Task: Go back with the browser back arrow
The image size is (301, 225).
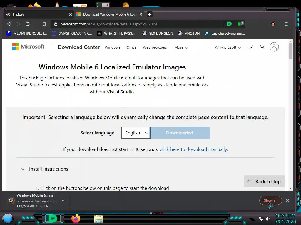Action: tap(9, 24)
